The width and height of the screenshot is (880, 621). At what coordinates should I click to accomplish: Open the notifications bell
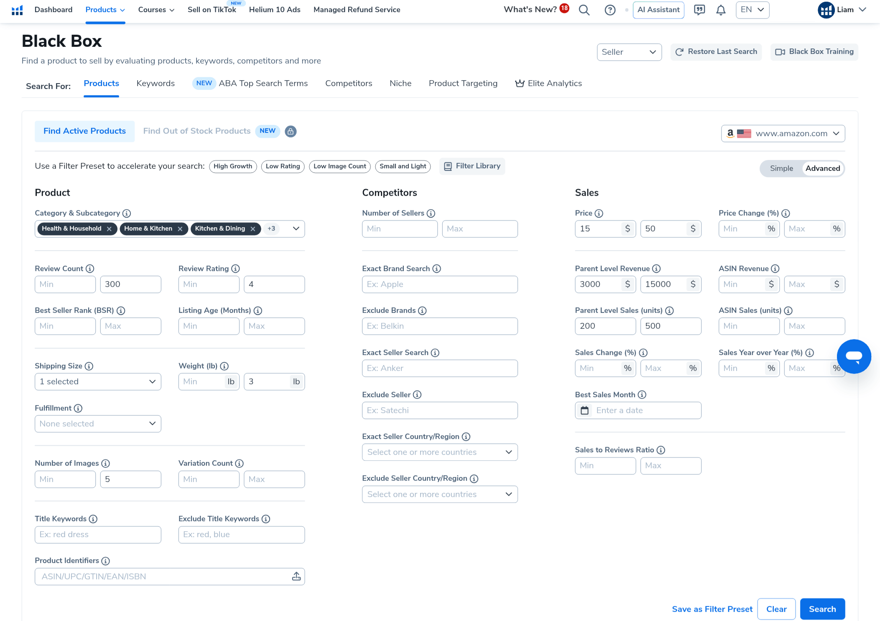(x=721, y=10)
